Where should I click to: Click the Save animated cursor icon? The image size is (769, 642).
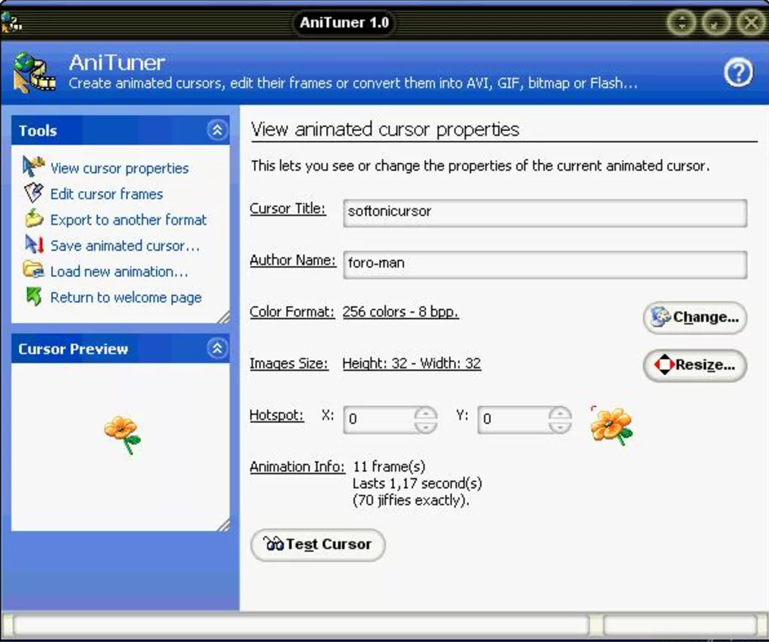pyautogui.click(x=34, y=244)
